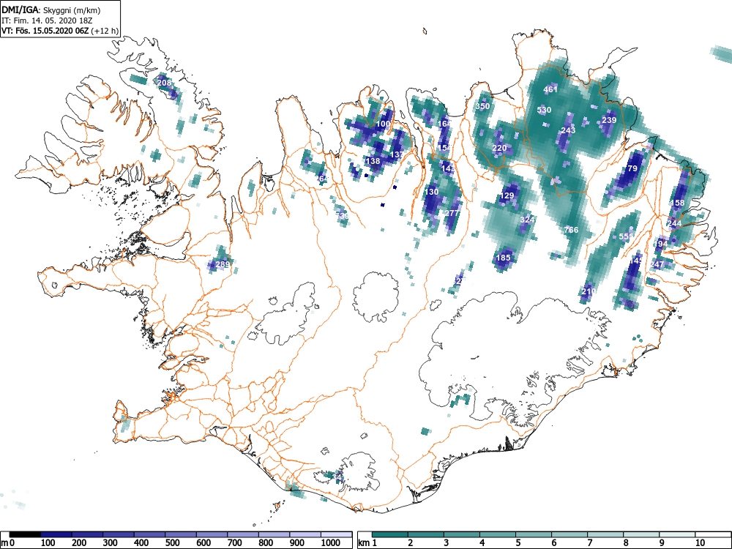The image size is (732, 549).
Task: Select the 461 visibility value label
Action: coord(550,89)
